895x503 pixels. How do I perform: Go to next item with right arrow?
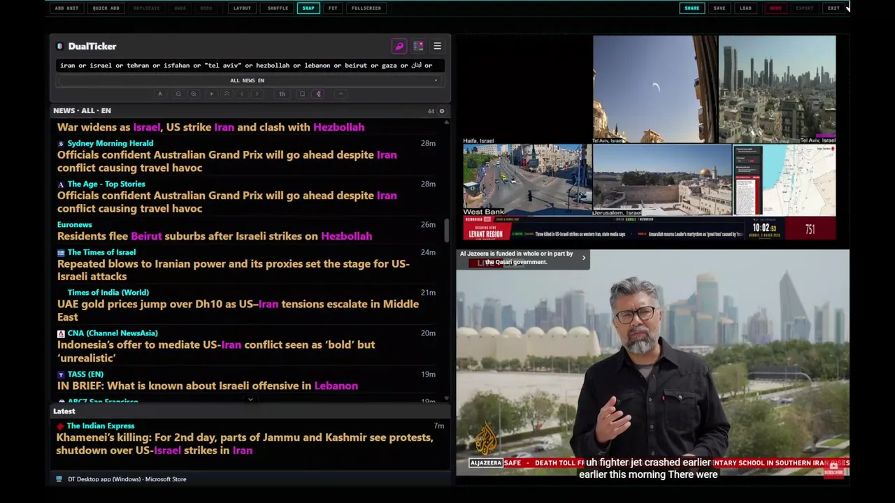pyautogui.click(x=257, y=94)
